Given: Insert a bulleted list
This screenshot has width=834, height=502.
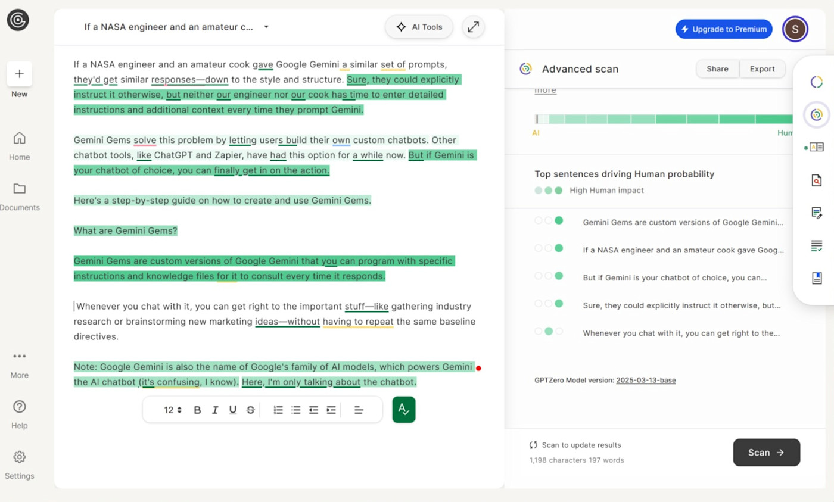Looking at the screenshot, I should coord(296,410).
